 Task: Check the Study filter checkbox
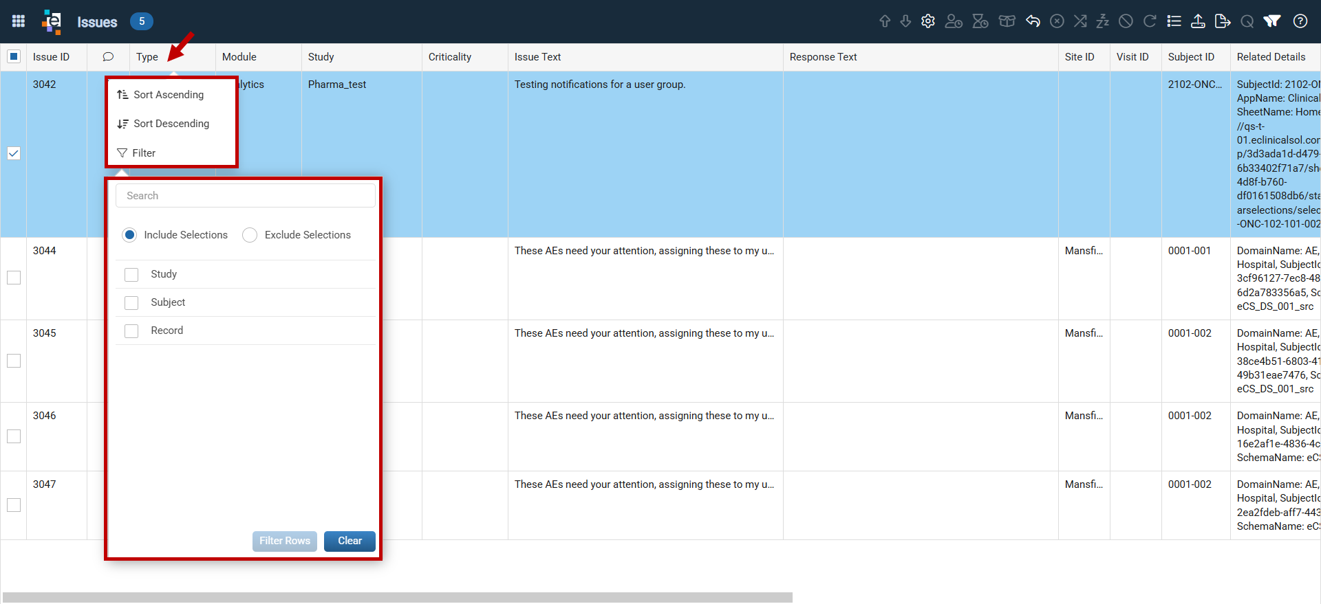(x=131, y=275)
